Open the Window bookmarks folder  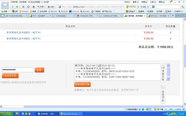pos(24,11)
